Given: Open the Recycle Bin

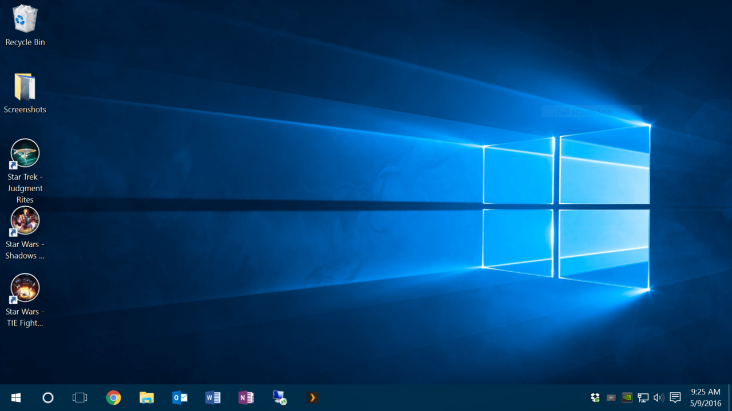Looking at the screenshot, I should tap(25, 22).
